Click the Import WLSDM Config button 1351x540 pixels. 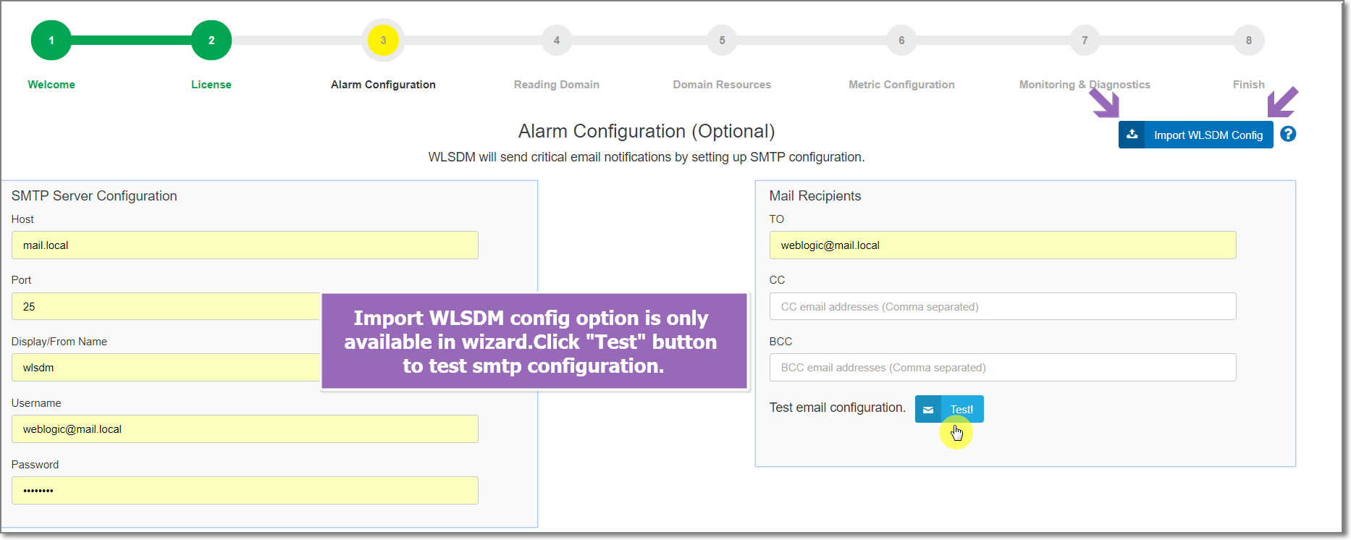(1195, 135)
